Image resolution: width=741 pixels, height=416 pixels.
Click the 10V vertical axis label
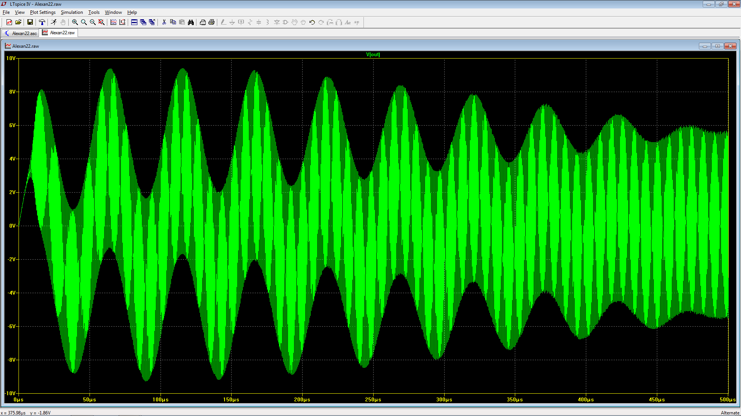(x=11, y=58)
